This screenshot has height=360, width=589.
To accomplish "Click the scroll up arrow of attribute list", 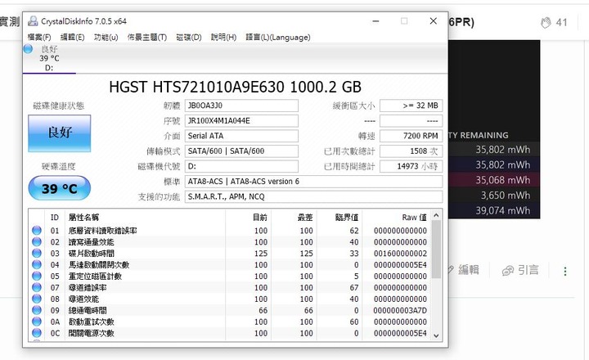I will [x=436, y=215].
